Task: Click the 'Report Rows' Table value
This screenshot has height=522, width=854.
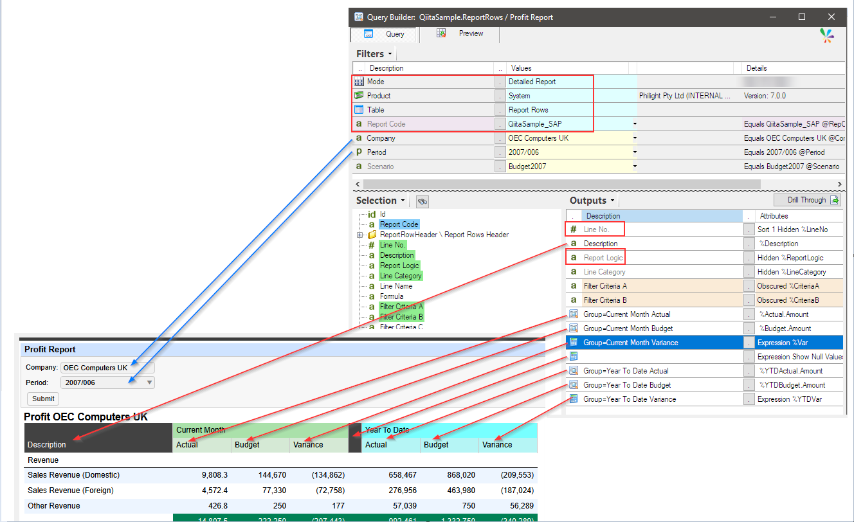Action: [x=529, y=110]
